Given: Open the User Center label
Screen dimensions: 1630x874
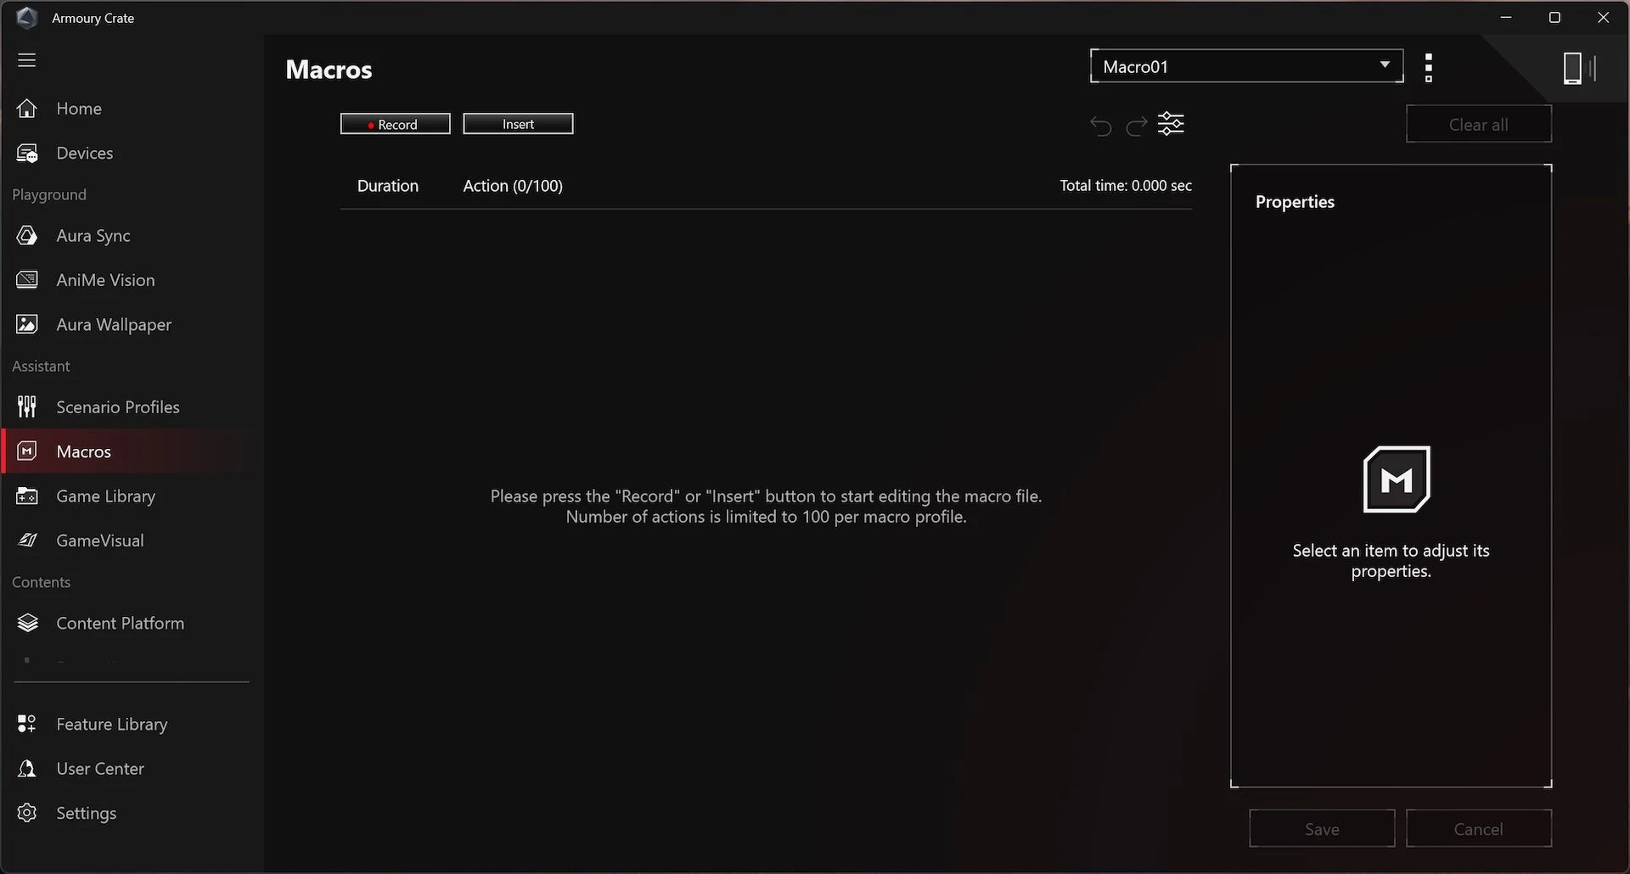Looking at the screenshot, I should tap(100, 769).
